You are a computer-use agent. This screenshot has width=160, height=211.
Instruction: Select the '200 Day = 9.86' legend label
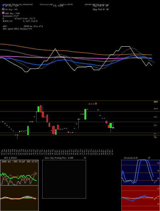click(12, 13)
